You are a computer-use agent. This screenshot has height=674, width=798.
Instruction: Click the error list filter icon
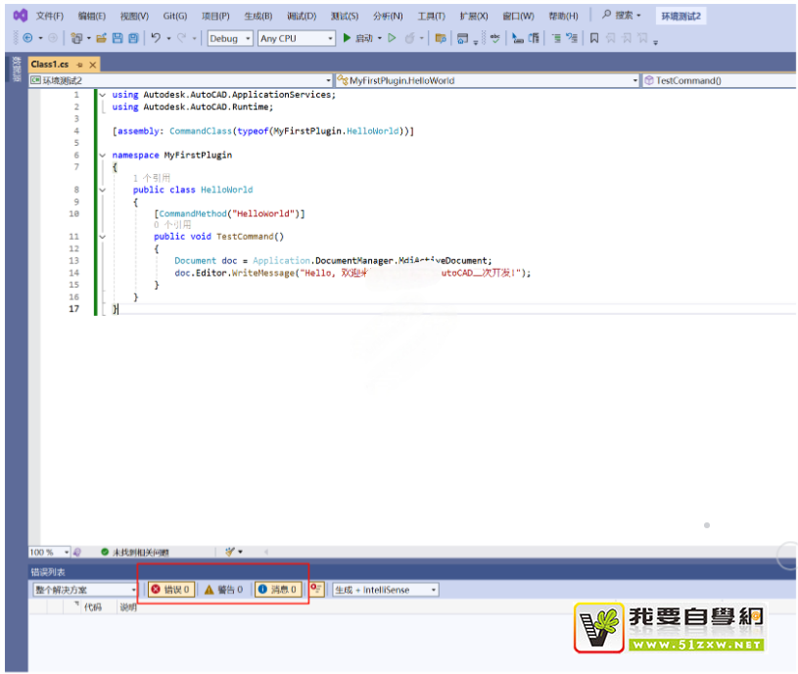[x=316, y=589]
